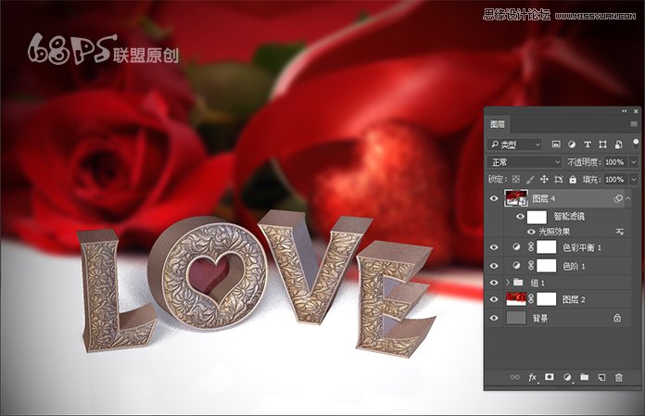The image size is (645, 416).
Task: Create new layer icon
Action: click(601, 377)
